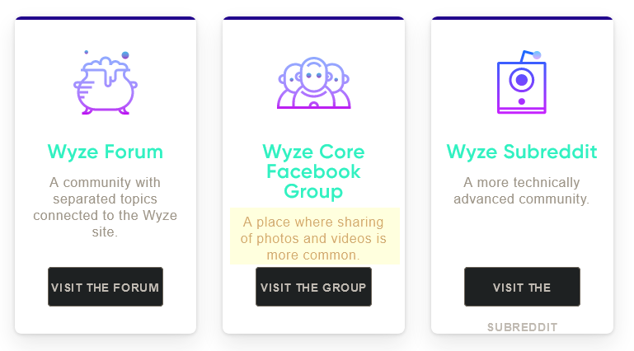Click the cauldron icon above Wyze Forum
The image size is (634, 351).
click(105, 83)
